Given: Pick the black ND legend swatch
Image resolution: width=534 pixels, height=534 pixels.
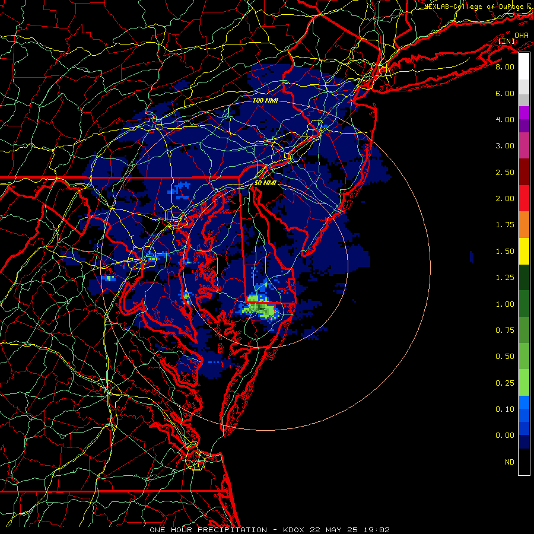Looking at the screenshot, I should tap(524, 462).
